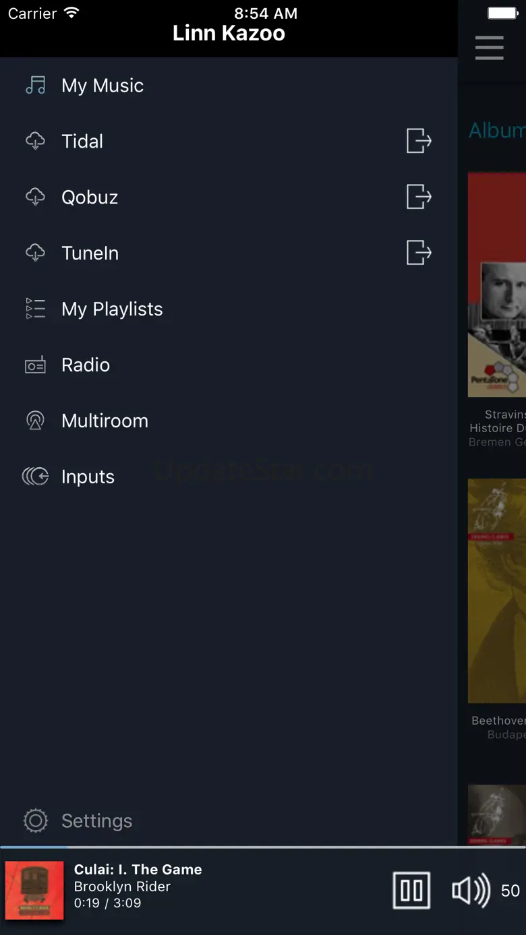Open the Beethoven album cover
Image resolution: width=526 pixels, height=935 pixels.
(497, 591)
